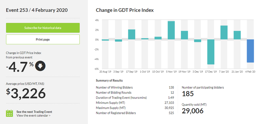Select the 17 Dec '19 negative bar
This screenshot has height=124, width=266.
pos(211,52)
